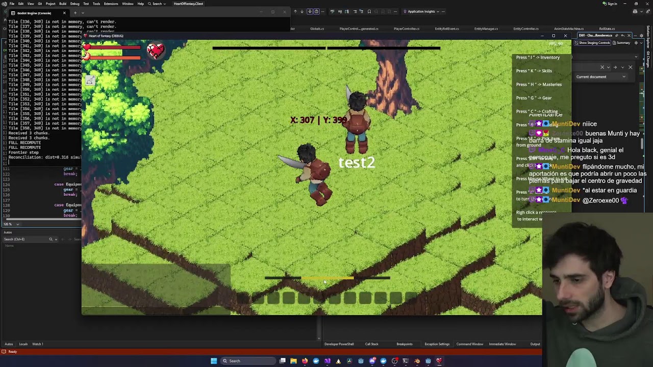Open the Immediate Window tab

(x=503, y=344)
